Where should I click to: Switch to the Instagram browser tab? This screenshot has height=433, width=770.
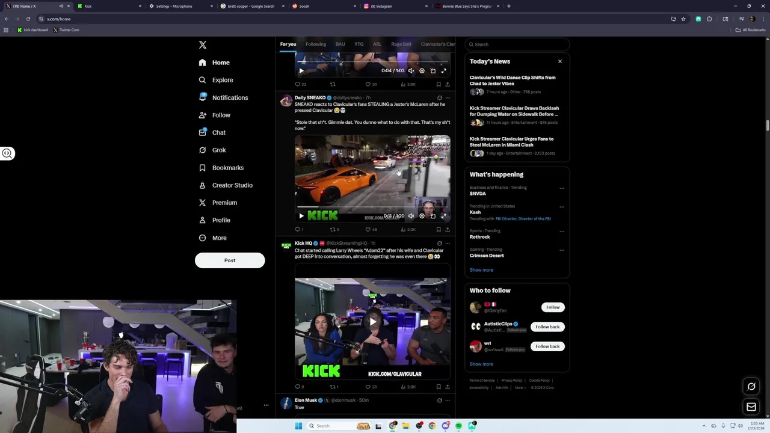(x=396, y=6)
